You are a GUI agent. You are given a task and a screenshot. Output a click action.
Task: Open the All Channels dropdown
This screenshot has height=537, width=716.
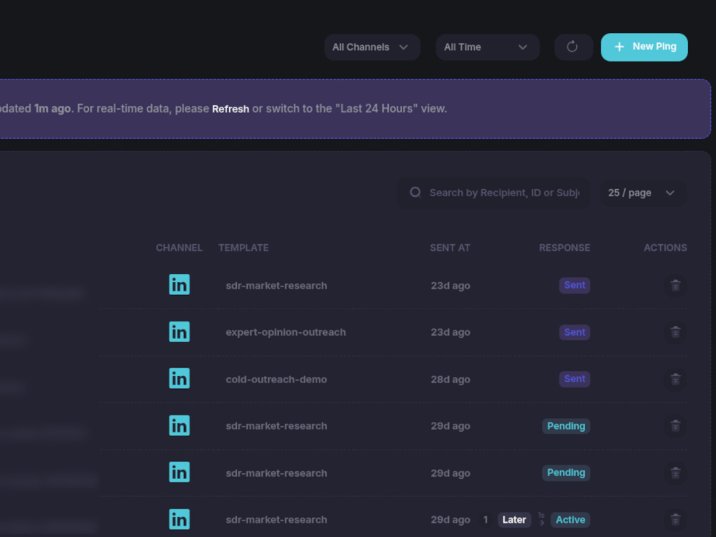372,47
